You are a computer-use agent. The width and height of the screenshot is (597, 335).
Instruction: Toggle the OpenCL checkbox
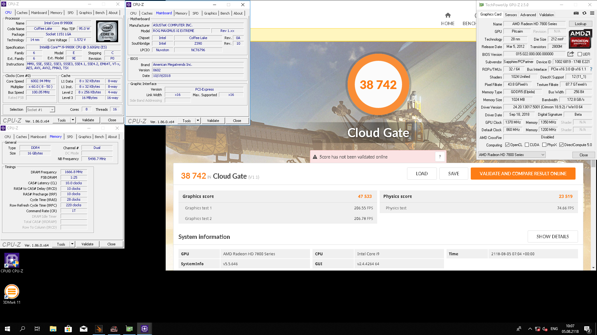(x=507, y=145)
